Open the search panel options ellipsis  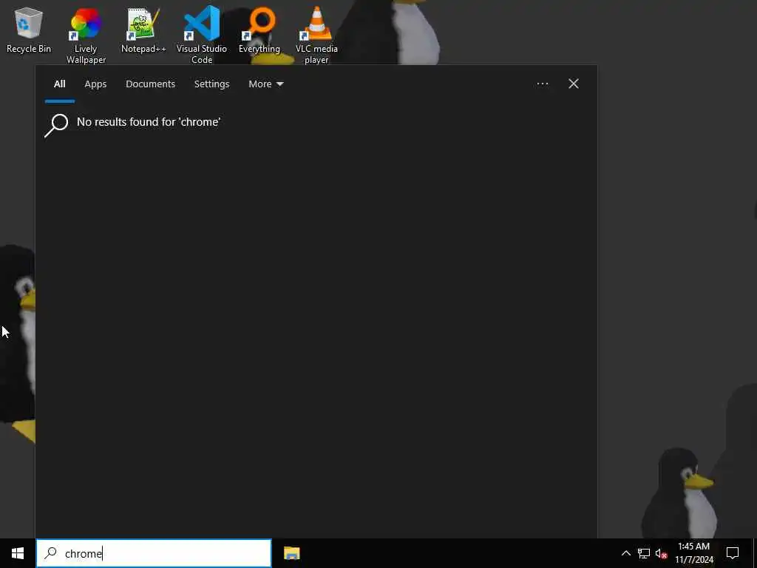click(543, 84)
